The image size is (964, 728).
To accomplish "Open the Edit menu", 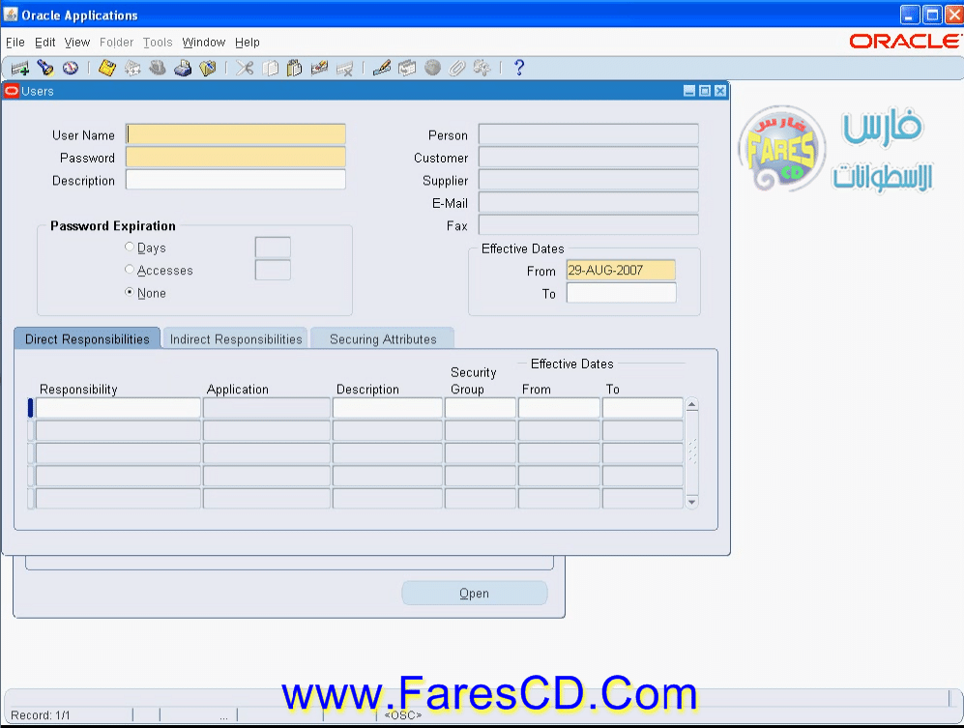I will (x=44, y=43).
